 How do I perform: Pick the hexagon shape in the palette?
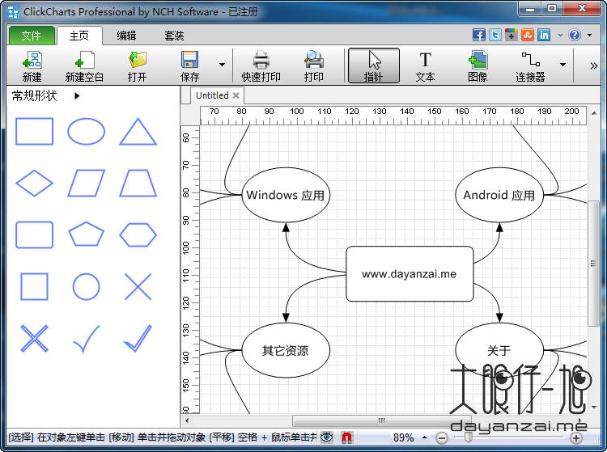[x=138, y=234]
